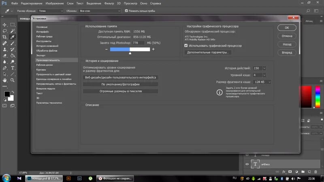Click the Вперед button
Screen dimensions: 324x182
pos(287,53)
